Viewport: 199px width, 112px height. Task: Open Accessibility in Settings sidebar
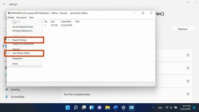(x=18, y=97)
